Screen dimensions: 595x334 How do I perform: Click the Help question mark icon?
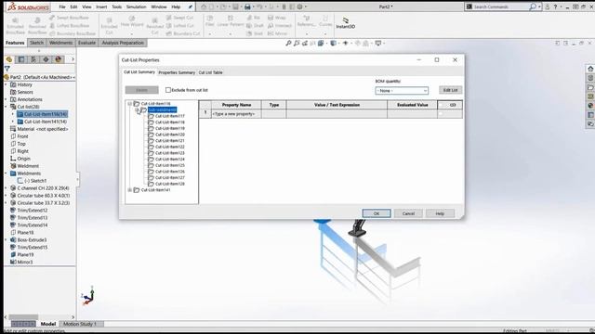[x=556, y=6]
